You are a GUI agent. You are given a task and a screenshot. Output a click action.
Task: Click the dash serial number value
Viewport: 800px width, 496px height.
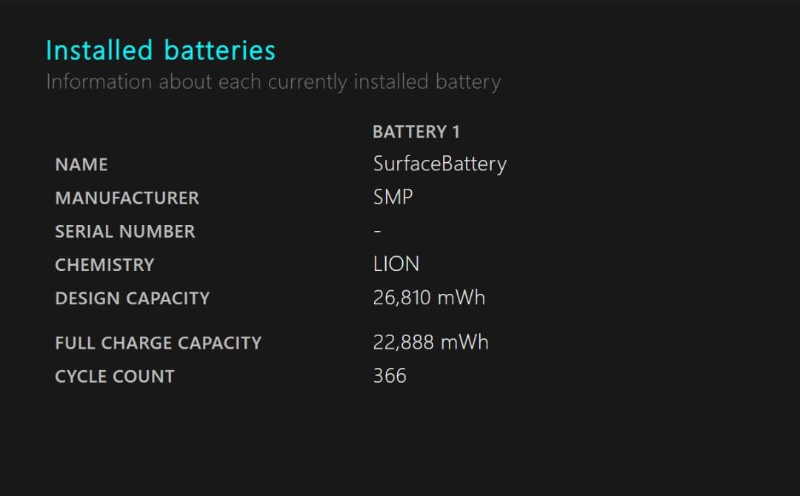(378, 232)
